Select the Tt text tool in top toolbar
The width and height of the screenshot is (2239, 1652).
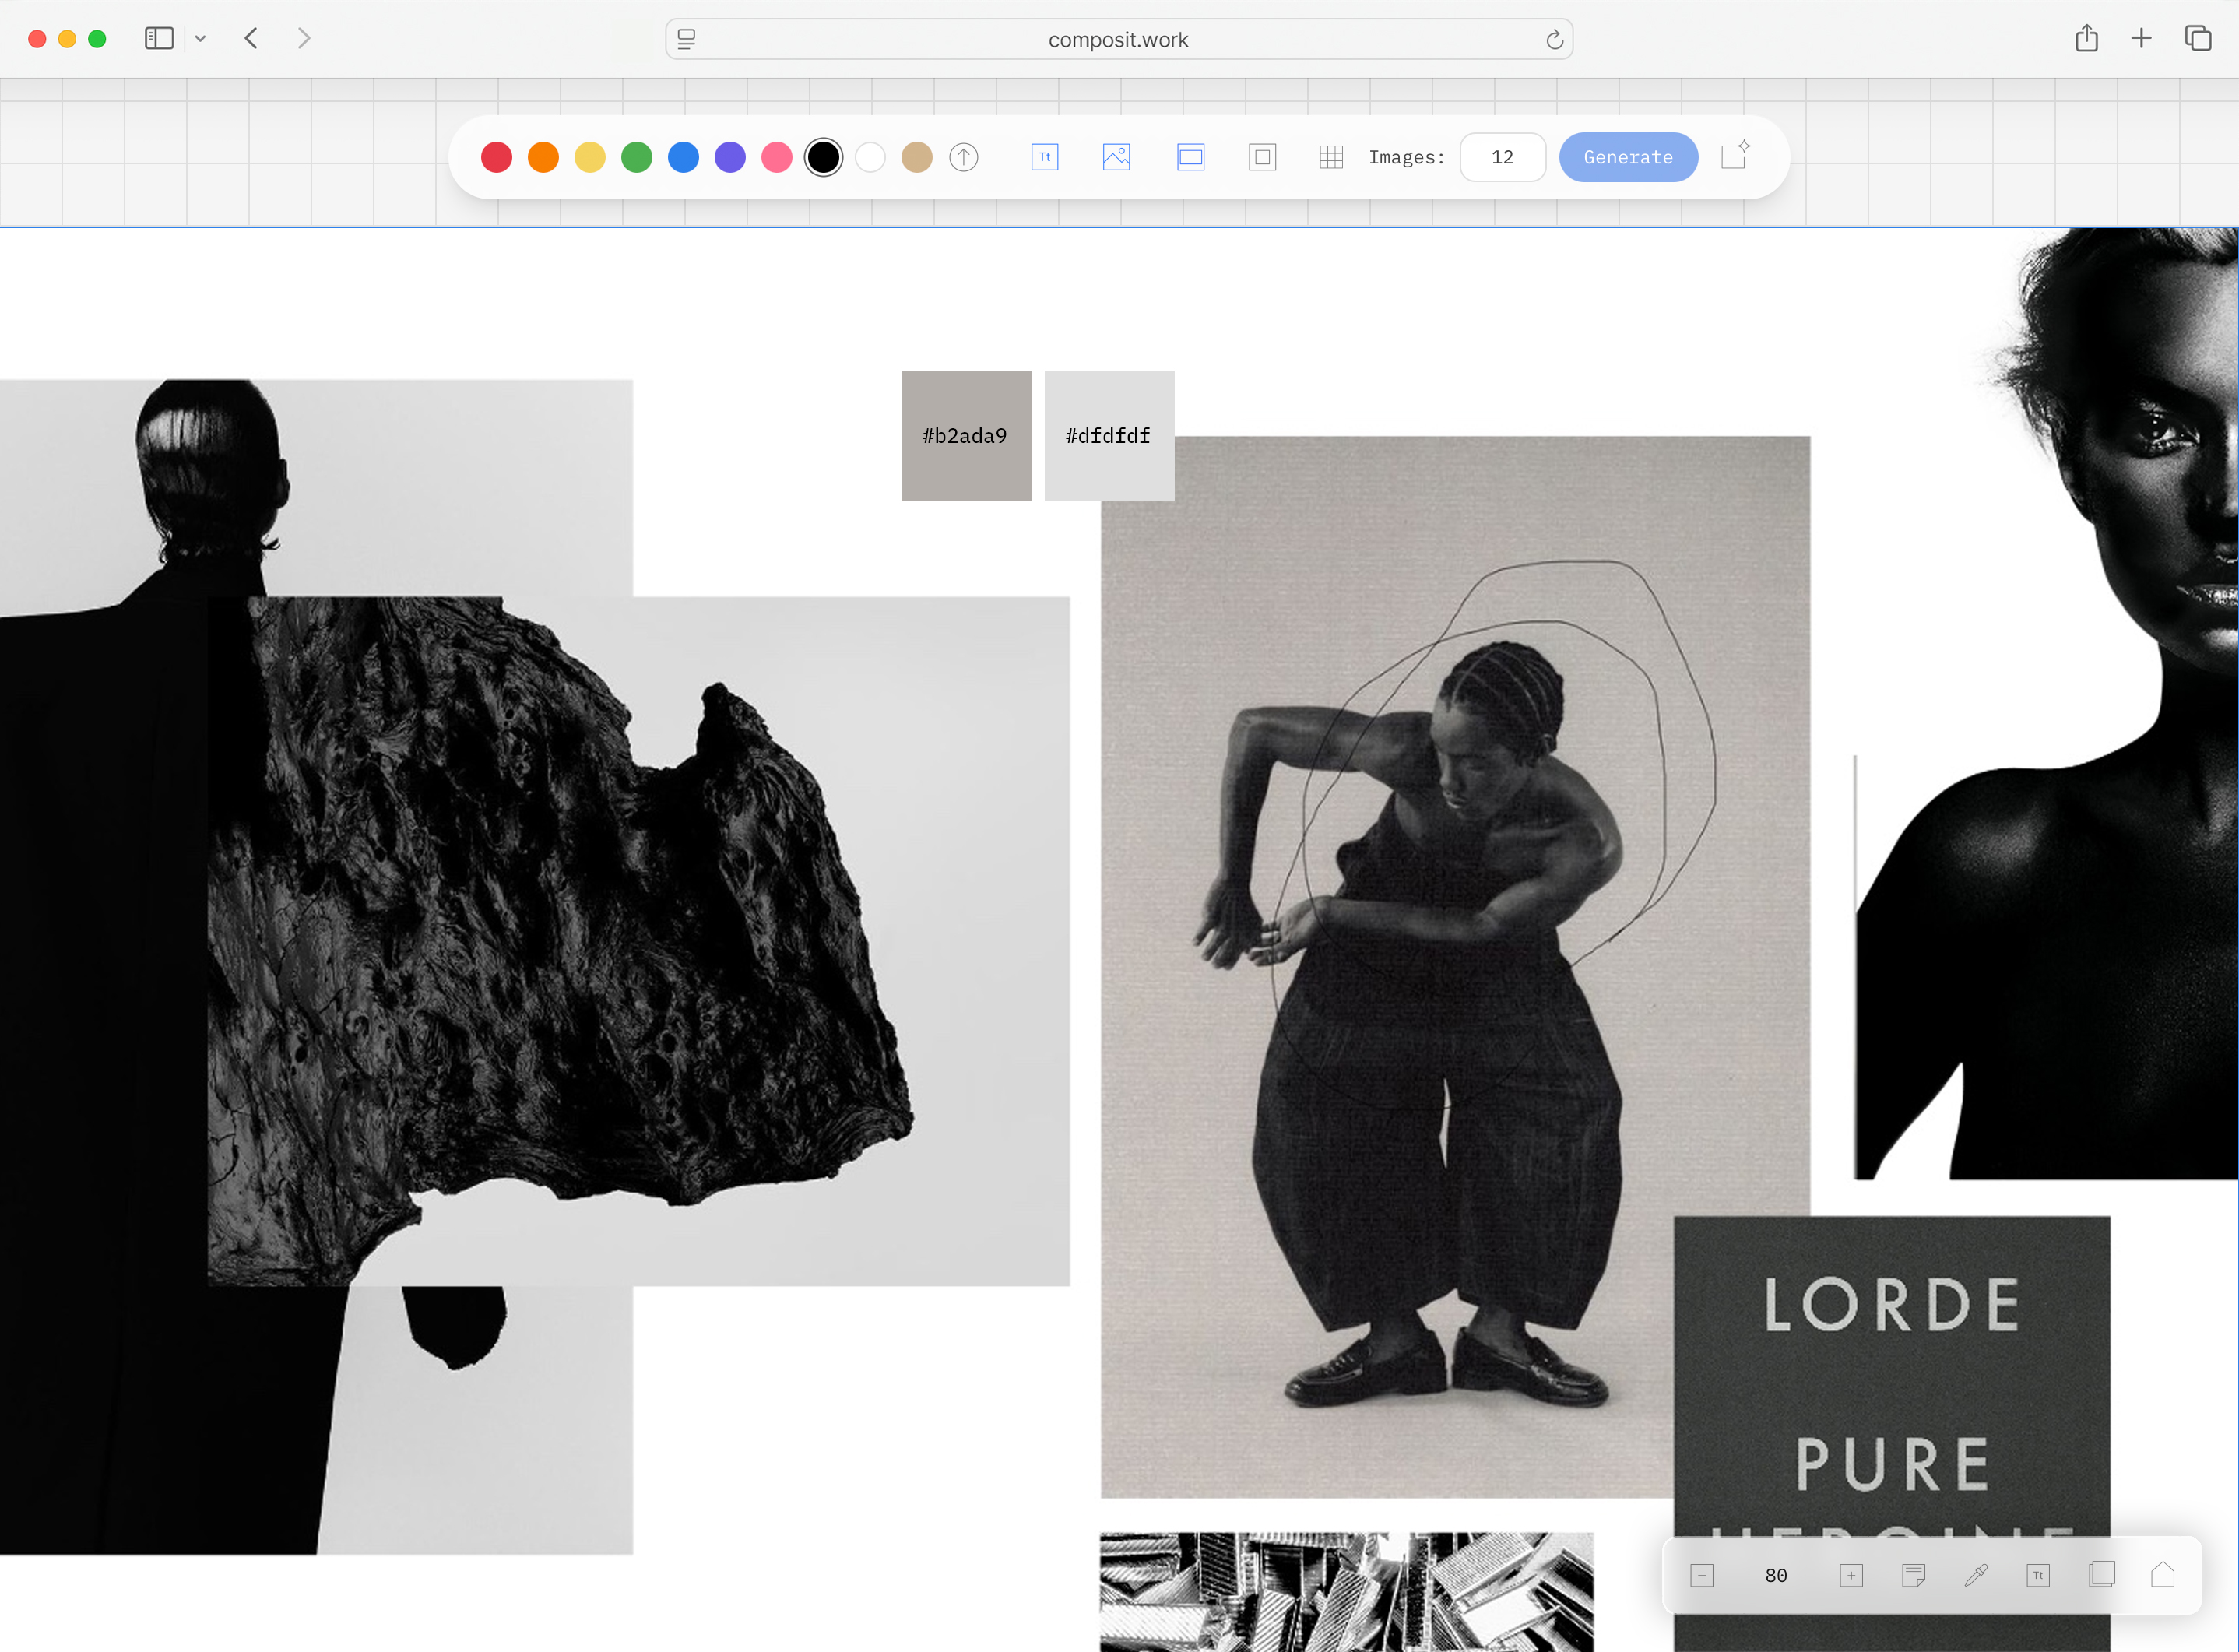click(1044, 157)
